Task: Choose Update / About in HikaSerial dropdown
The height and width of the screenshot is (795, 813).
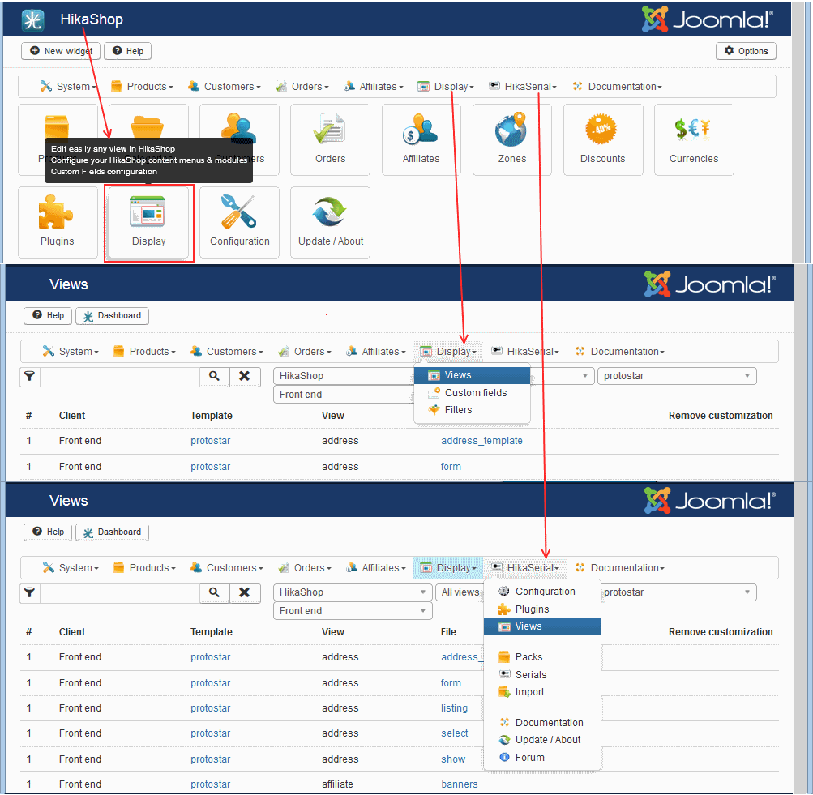Action: pos(541,740)
